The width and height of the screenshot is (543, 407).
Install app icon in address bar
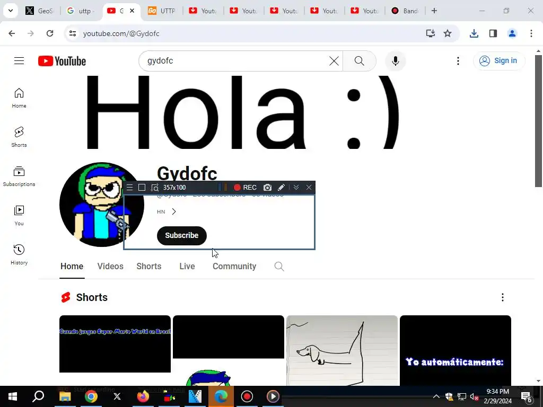click(430, 33)
